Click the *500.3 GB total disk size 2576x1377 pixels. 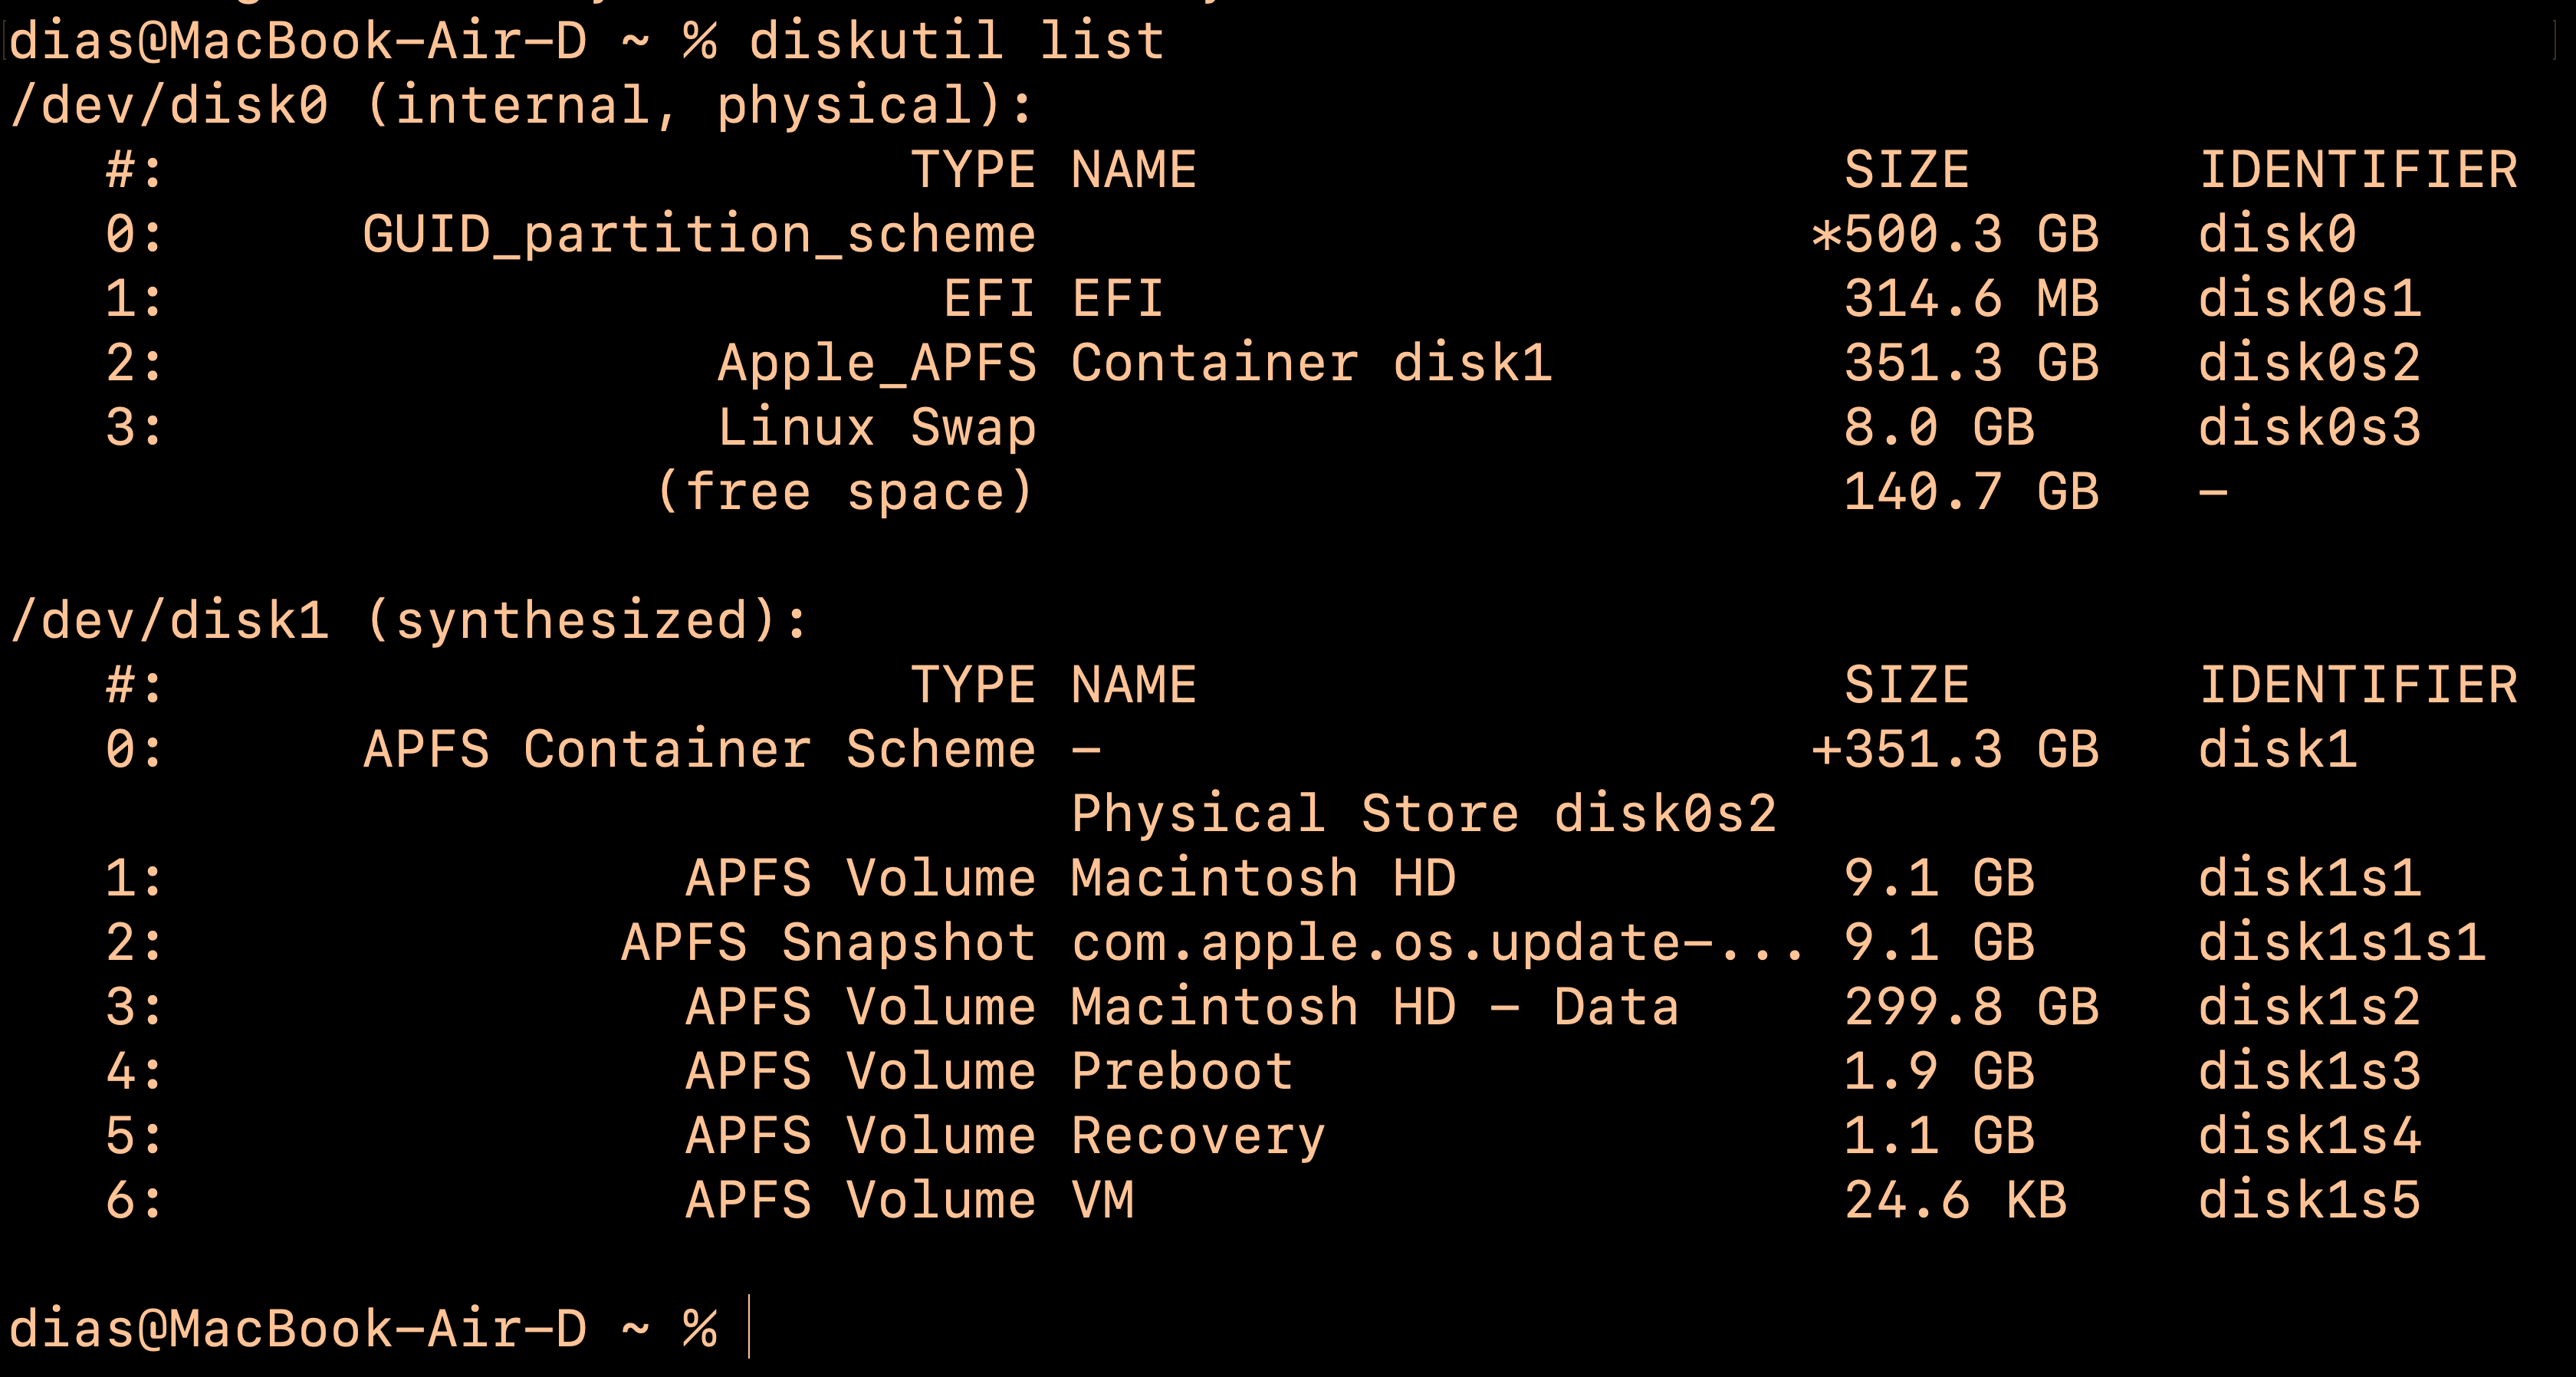point(1955,235)
